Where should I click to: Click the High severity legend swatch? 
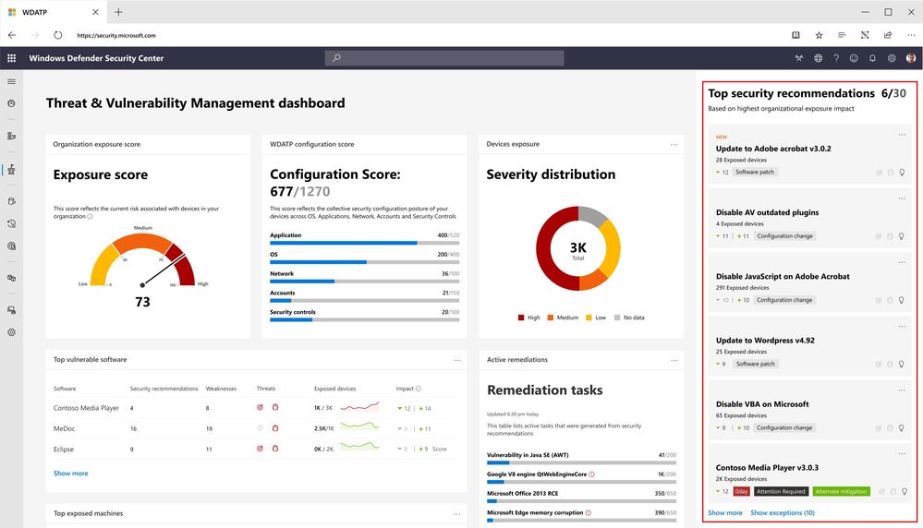click(521, 318)
